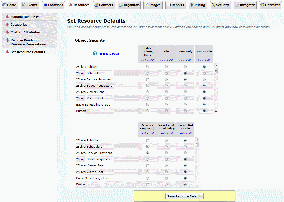Click the Optimizer tab icon
The width and height of the screenshot is (284, 202).
[262, 5]
